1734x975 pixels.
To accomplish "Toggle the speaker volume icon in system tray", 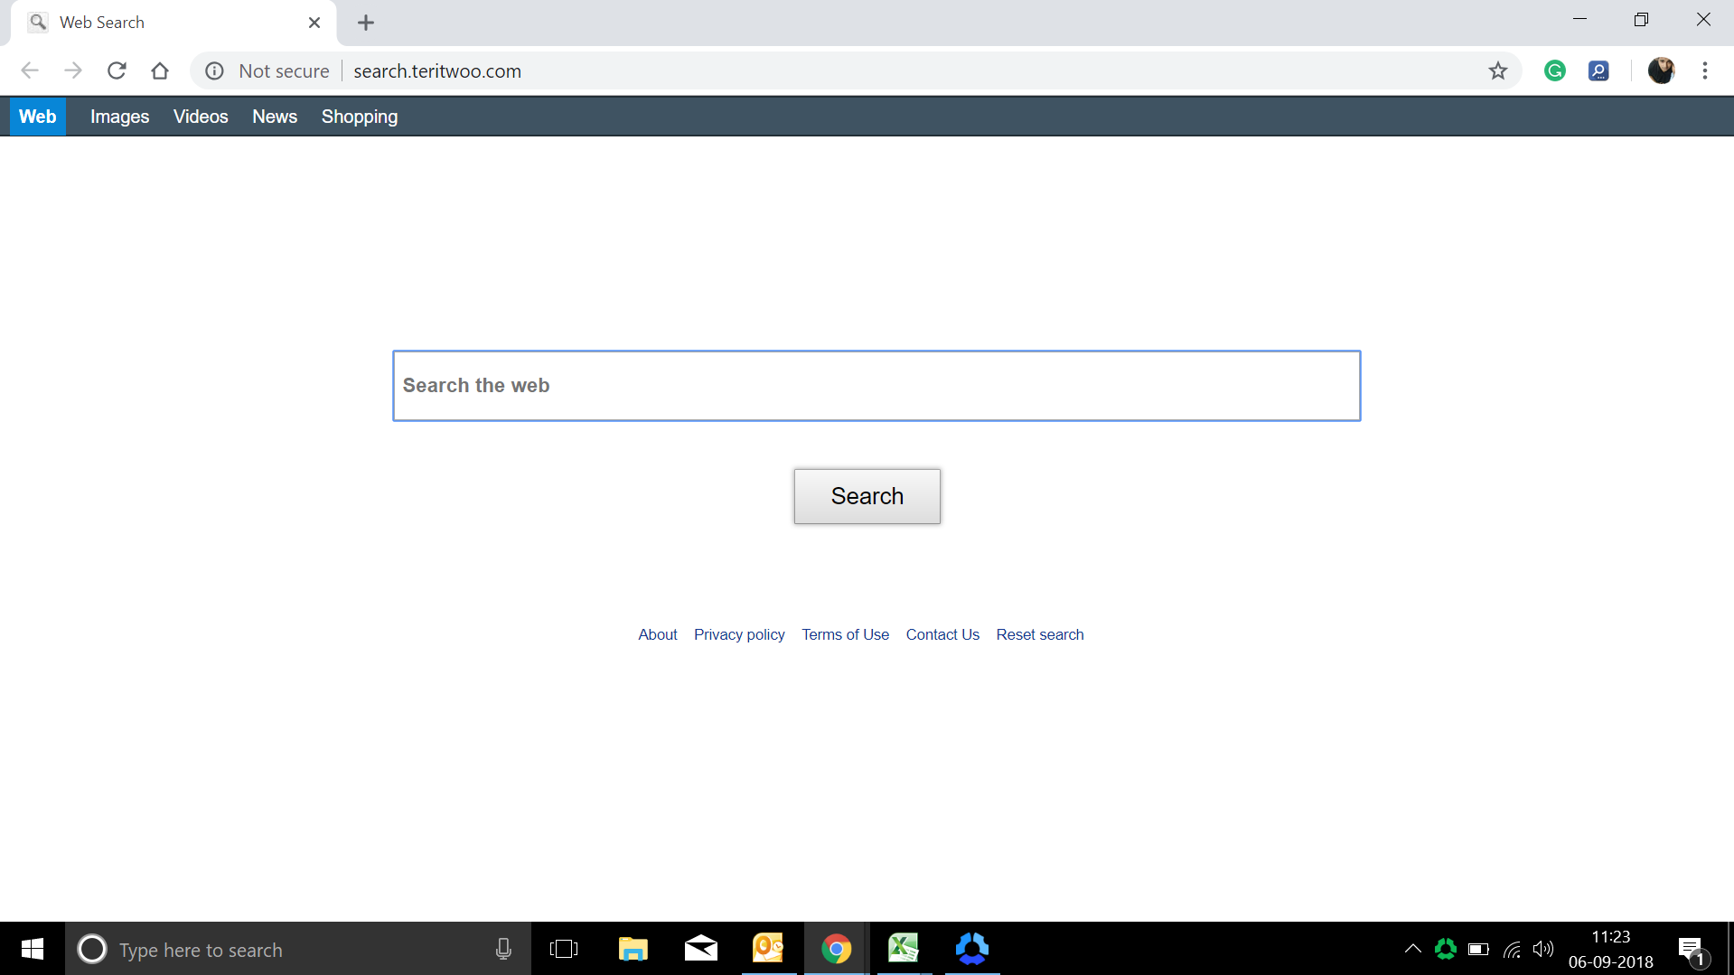I will pyautogui.click(x=1543, y=949).
